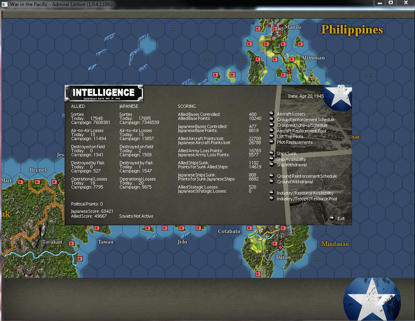The width and height of the screenshot is (415, 321).
Task: Open the Aircraft Losses report
Action: tap(291, 114)
